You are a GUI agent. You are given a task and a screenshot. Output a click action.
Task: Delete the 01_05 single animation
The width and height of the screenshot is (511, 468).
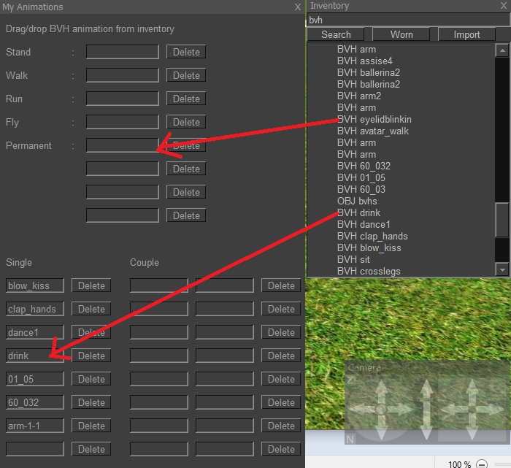pyautogui.click(x=91, y=379)
